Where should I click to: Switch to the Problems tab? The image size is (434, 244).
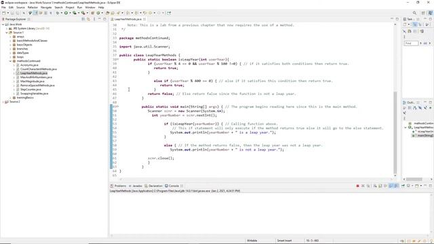point(118,186)
